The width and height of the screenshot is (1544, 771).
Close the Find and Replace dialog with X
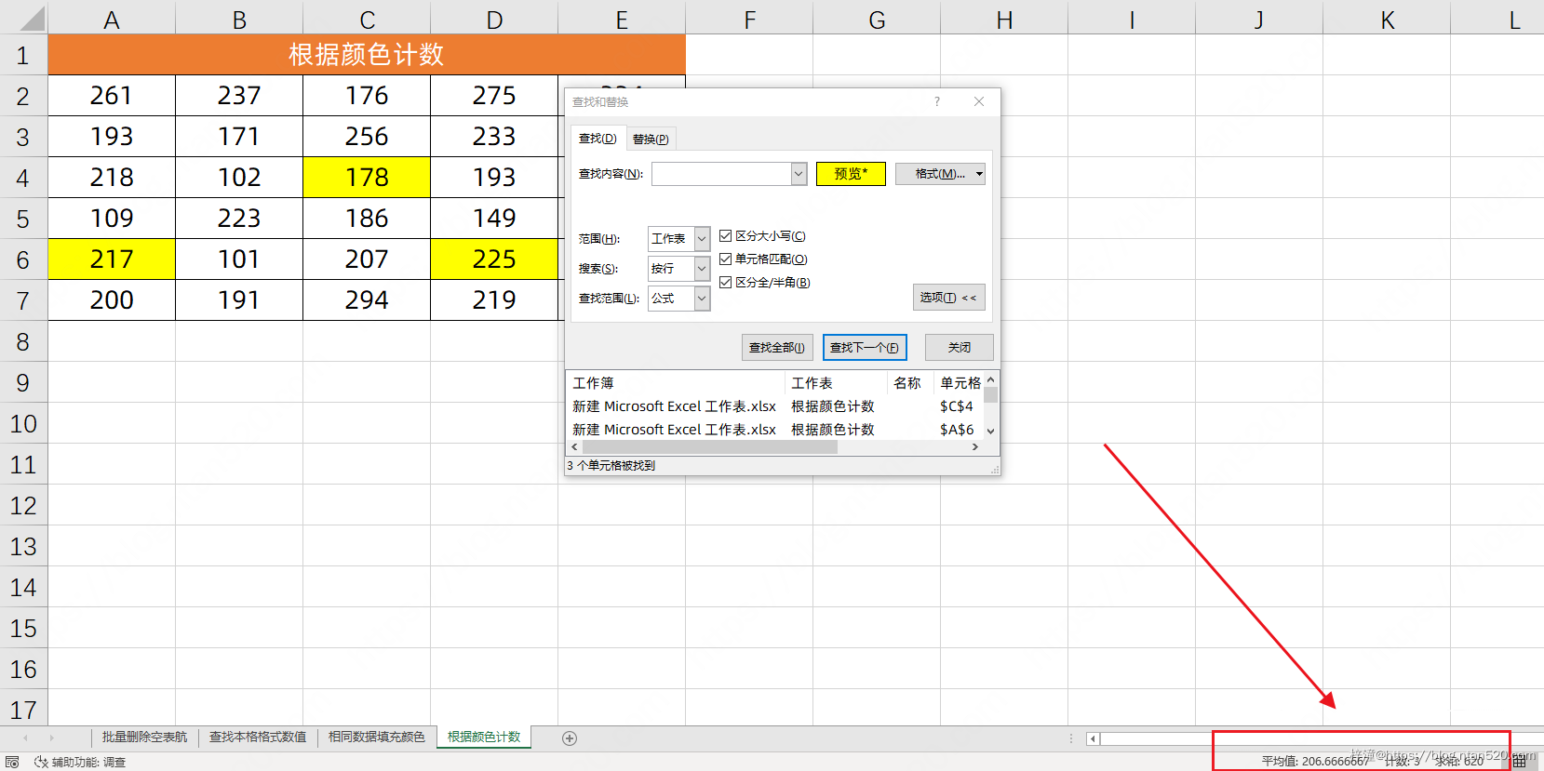979,101
